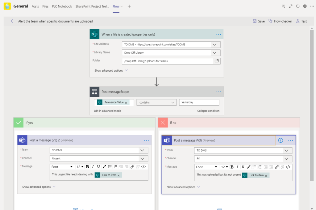Open the ellipsis menu on the trigger card

point(218,34)
